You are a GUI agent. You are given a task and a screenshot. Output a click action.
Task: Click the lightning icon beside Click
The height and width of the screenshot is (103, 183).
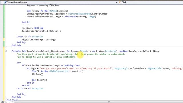click(x=120, y=2)
